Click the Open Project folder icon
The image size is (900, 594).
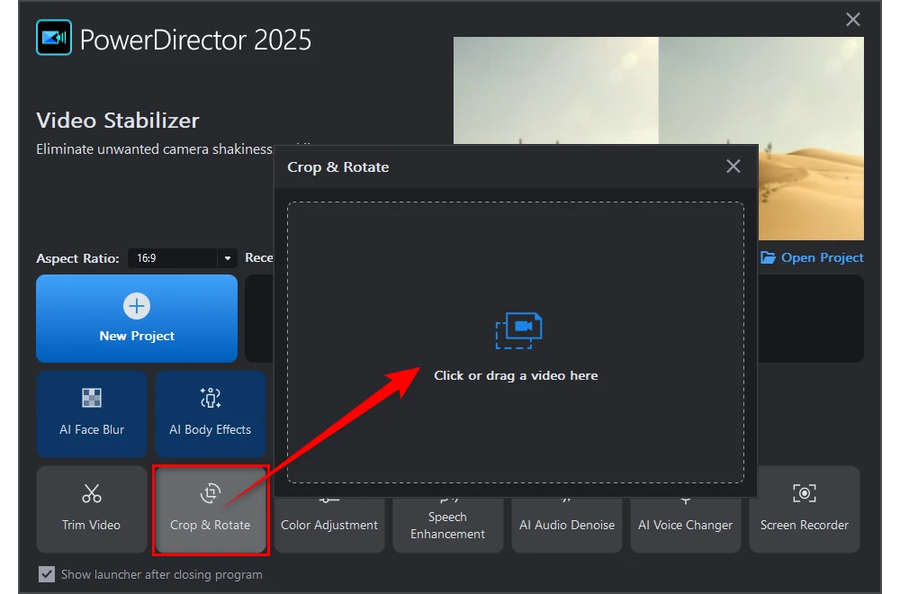[768, 257]
